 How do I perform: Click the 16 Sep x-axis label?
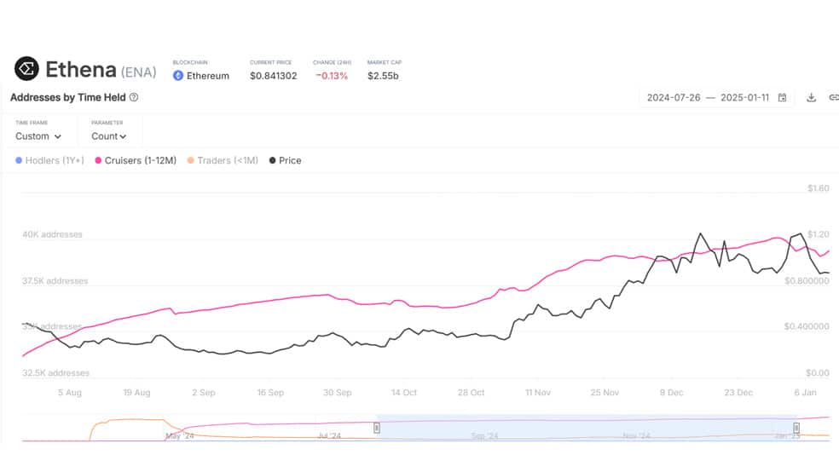pyautogui.click(x=270, y=393)
